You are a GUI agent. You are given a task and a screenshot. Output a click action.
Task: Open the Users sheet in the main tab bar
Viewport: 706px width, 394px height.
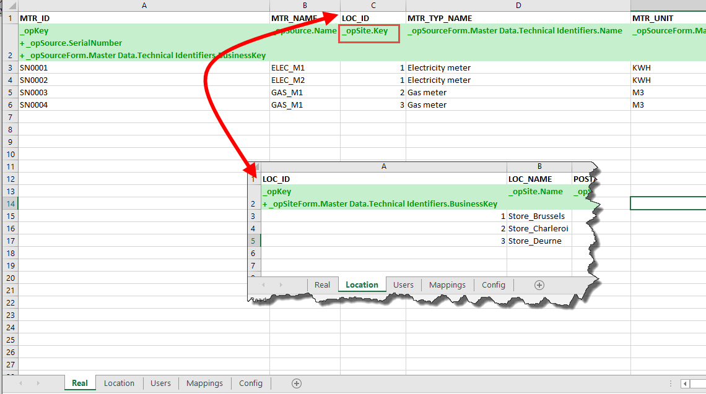pos(160,383)
